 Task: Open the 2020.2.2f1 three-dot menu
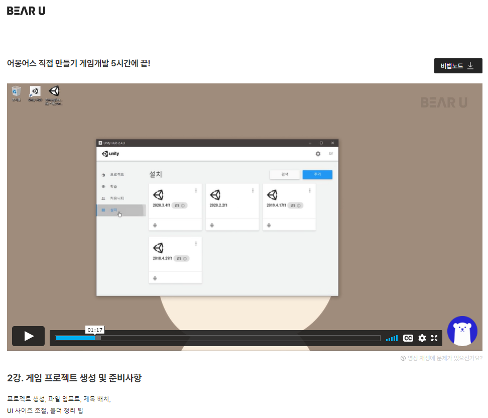[x=253, y=190]
